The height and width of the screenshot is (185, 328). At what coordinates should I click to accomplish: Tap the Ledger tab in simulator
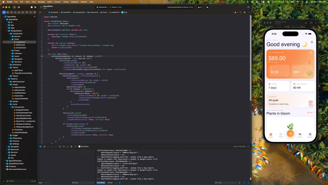coord(281,135)
